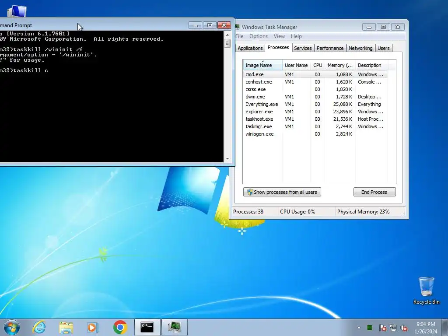Sort by Image Name column header
This screenshot has height=336, width=448.
pyautogui.click(x=262, y=65)
